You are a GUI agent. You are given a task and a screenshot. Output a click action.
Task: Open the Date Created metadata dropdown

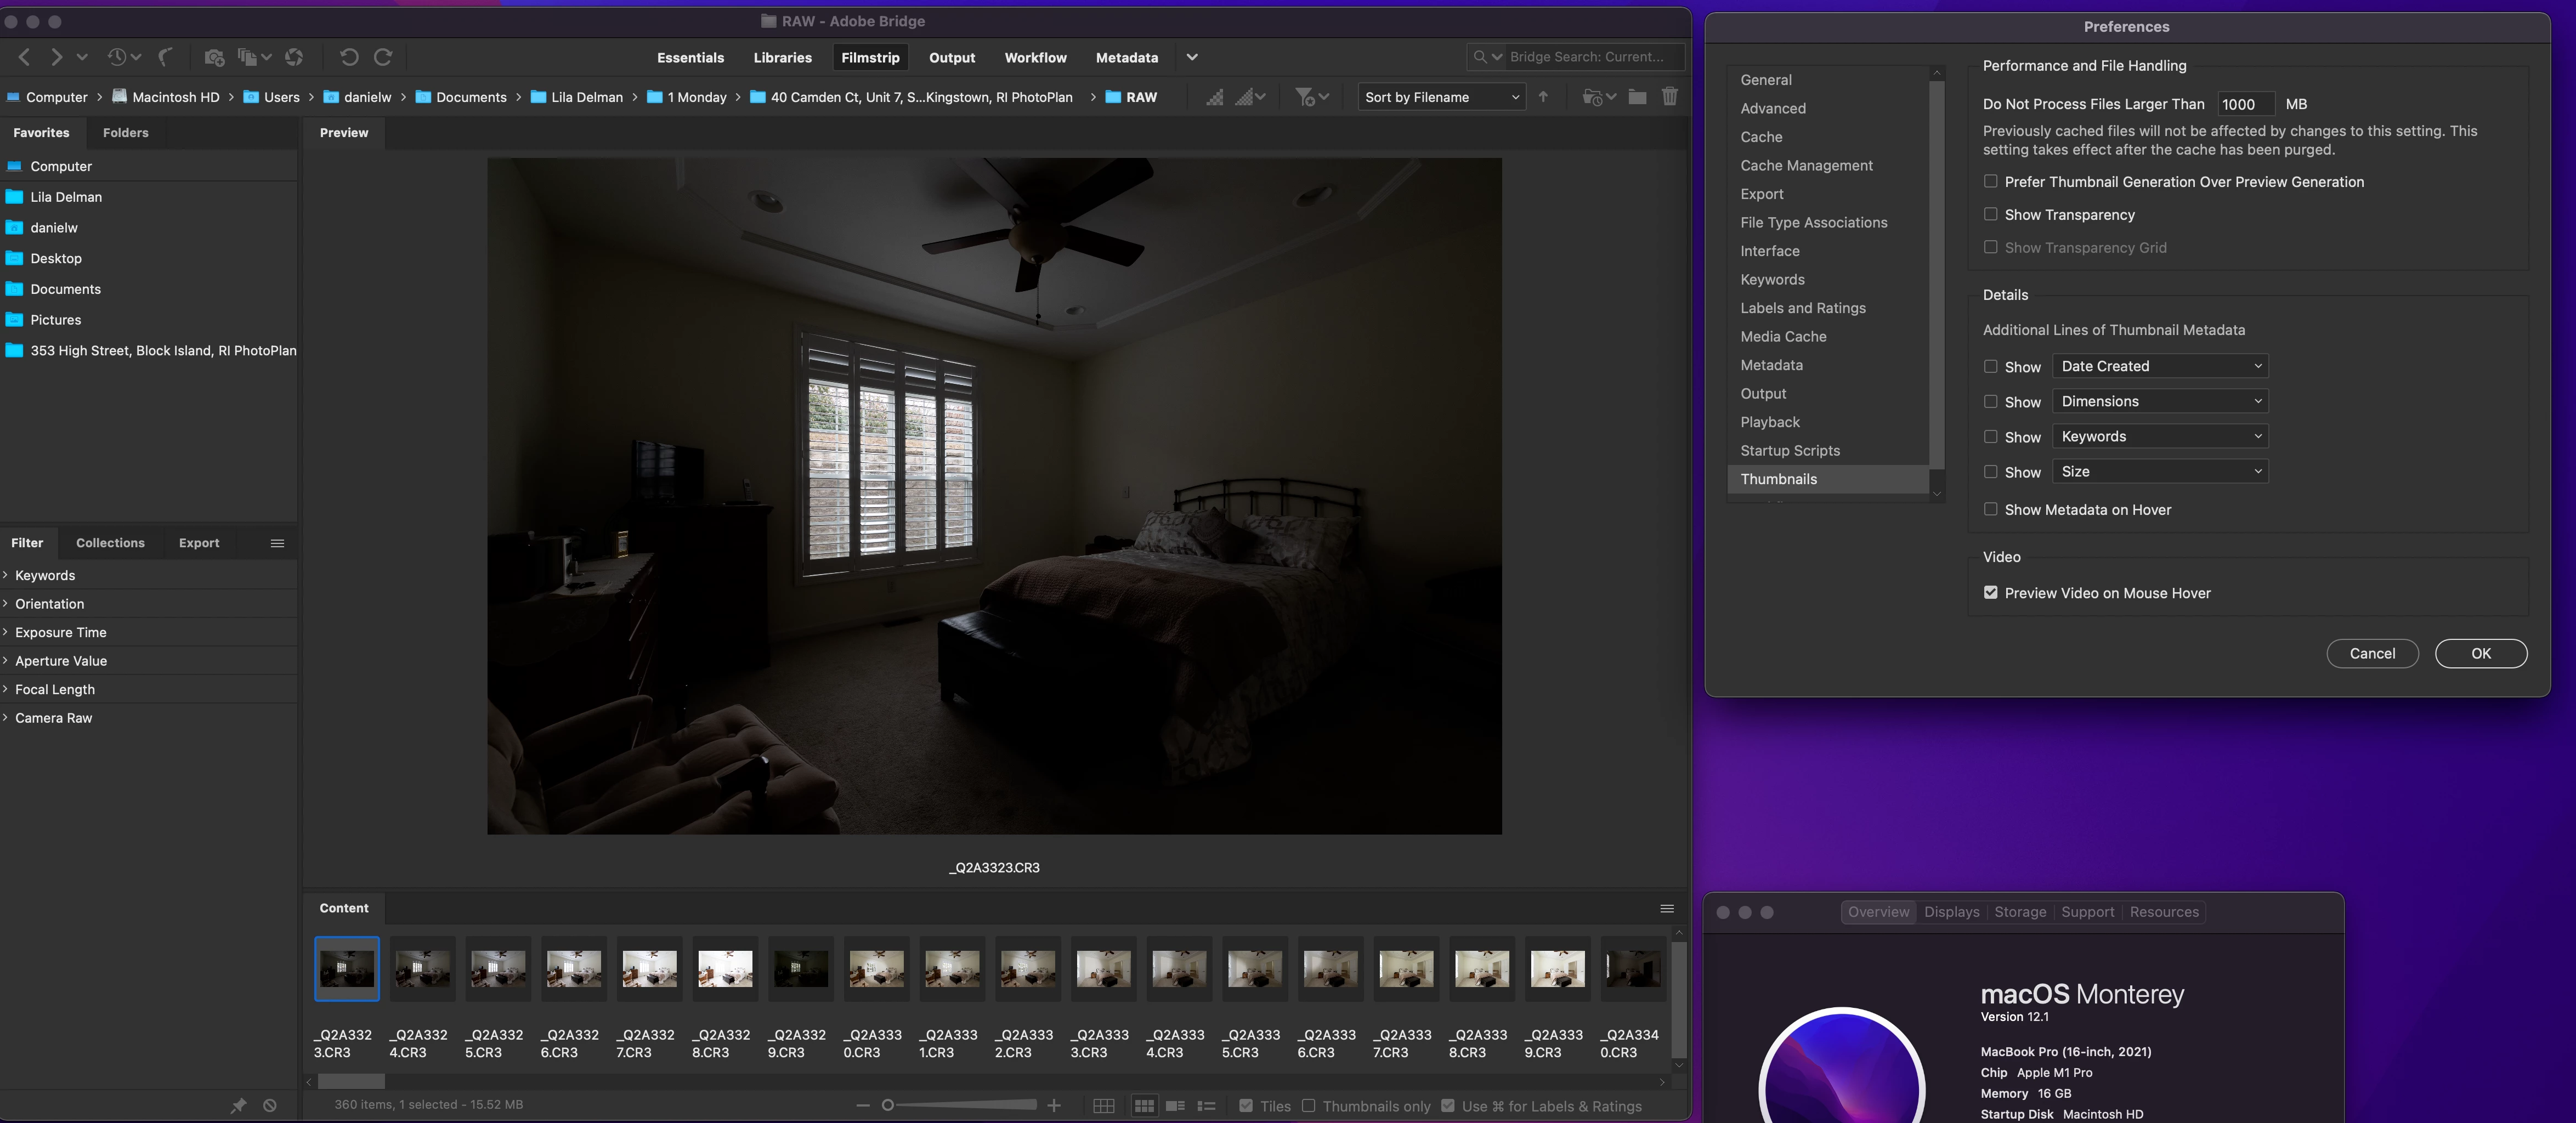2160,366
